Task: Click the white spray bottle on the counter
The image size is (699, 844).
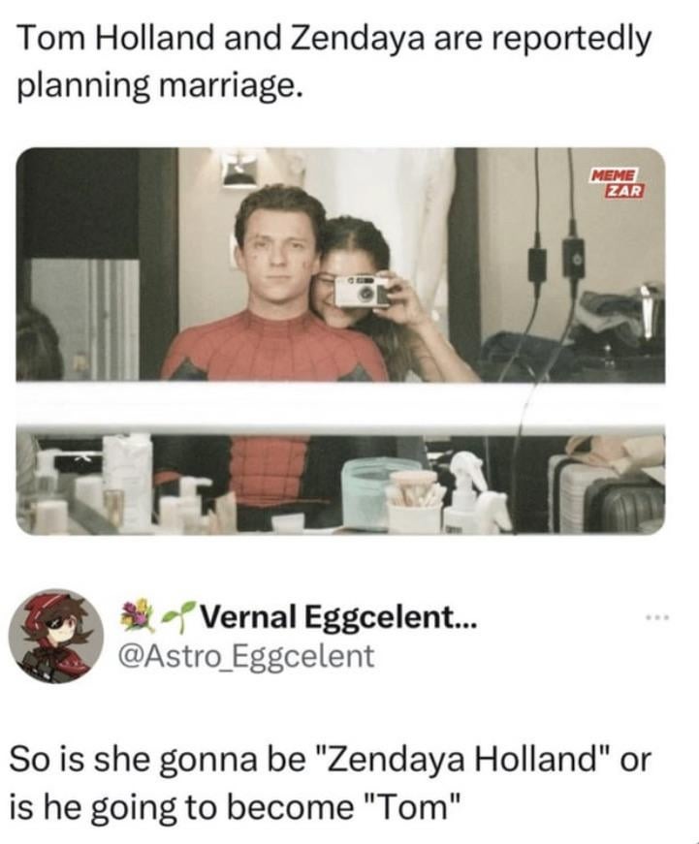Action: (475, 491)
